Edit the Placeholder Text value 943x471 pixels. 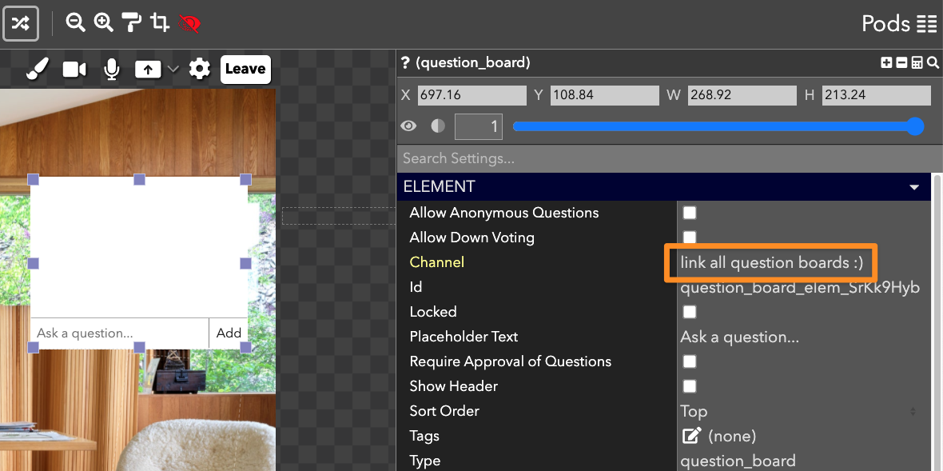[740, 337]
